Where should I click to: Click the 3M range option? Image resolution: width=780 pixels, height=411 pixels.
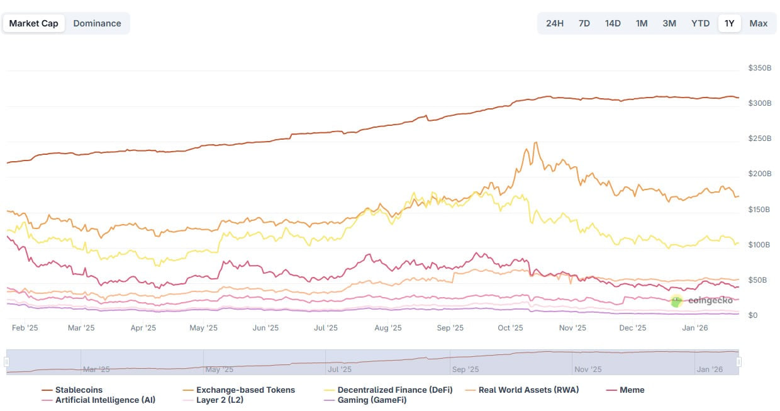point(669,23)
